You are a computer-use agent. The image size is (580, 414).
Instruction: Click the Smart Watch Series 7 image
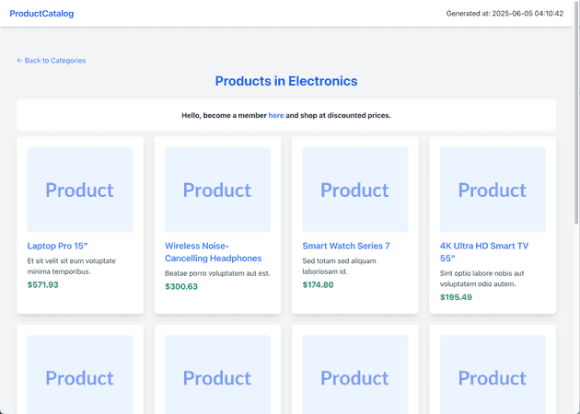355,190
